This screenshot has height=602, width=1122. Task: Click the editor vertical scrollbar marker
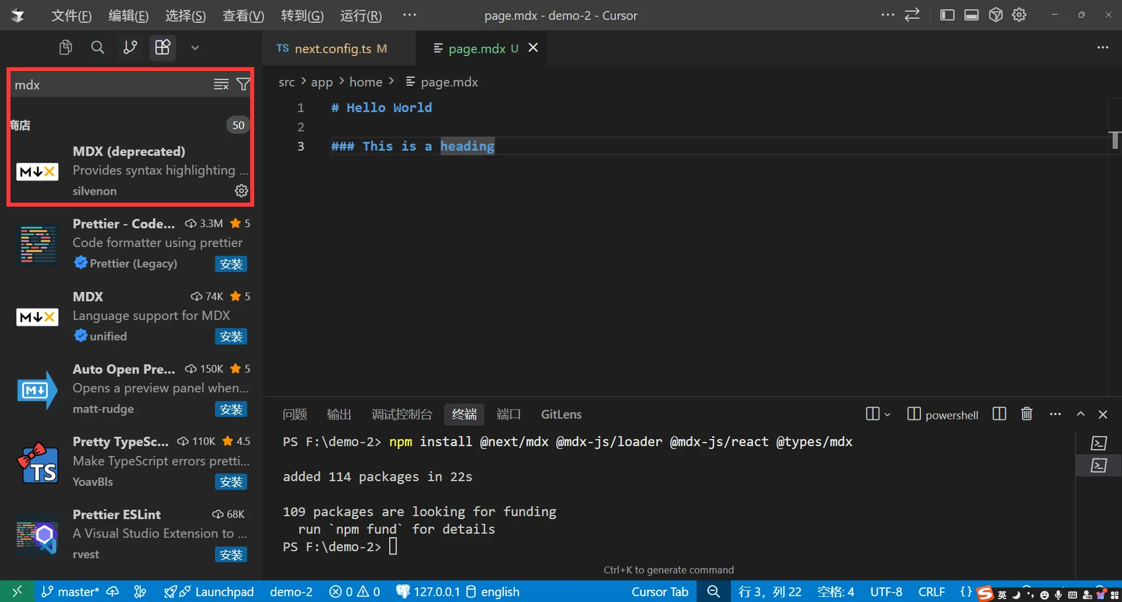tap(1114, 140)
